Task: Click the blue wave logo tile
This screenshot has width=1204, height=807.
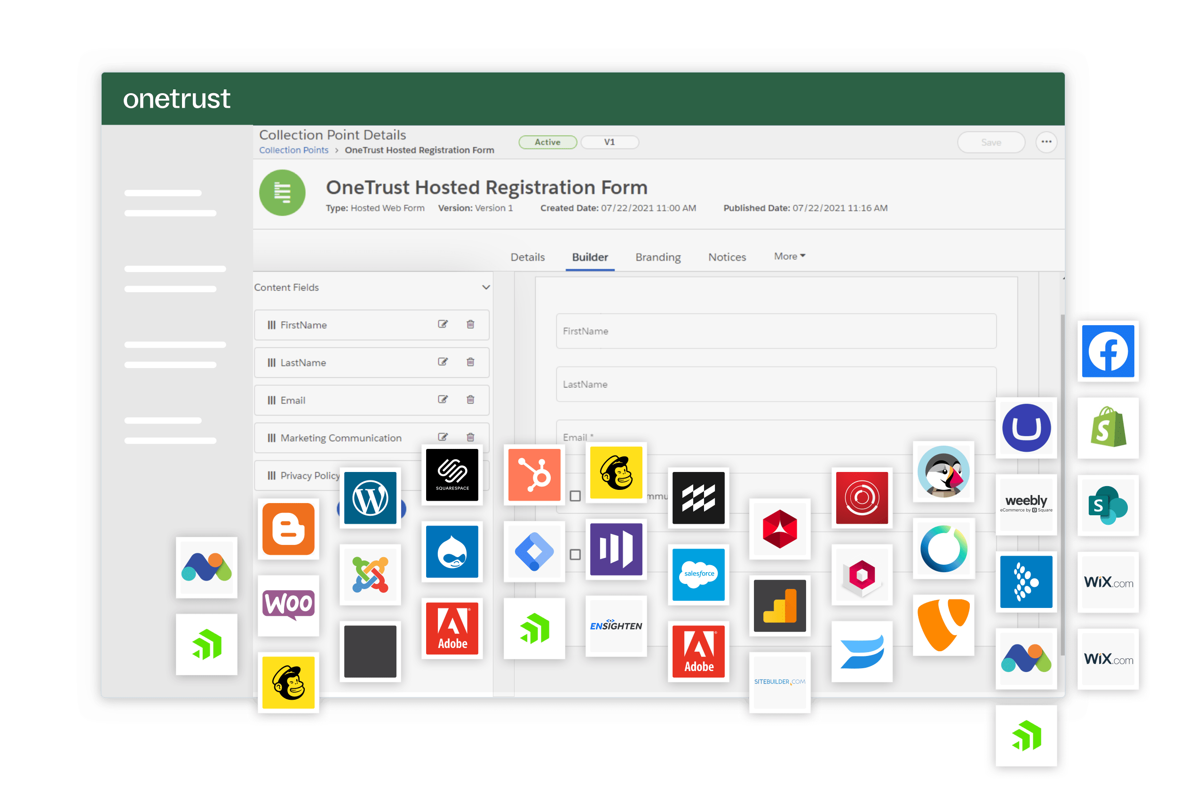Action: pyautogui.click(x=862, y=651)
